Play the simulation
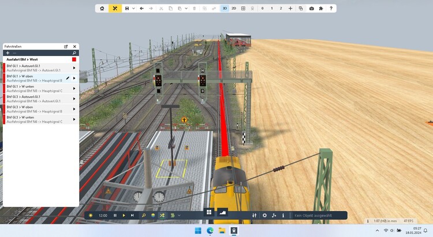 124,216
